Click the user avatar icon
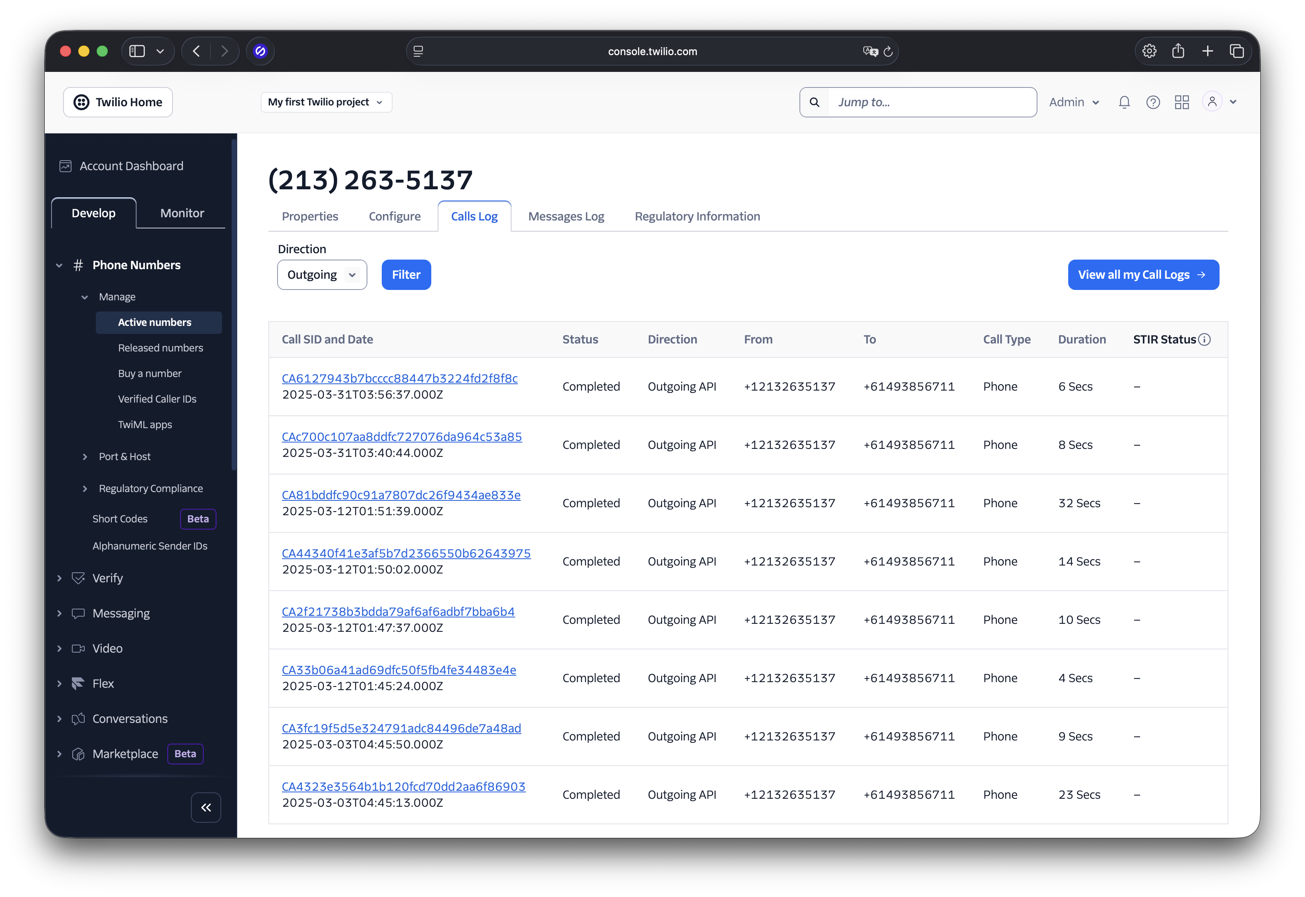 tap(1212, 102)
